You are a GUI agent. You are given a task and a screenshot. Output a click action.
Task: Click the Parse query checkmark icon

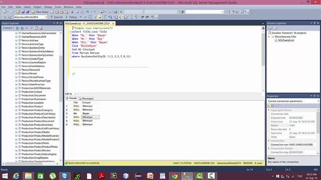85,17
